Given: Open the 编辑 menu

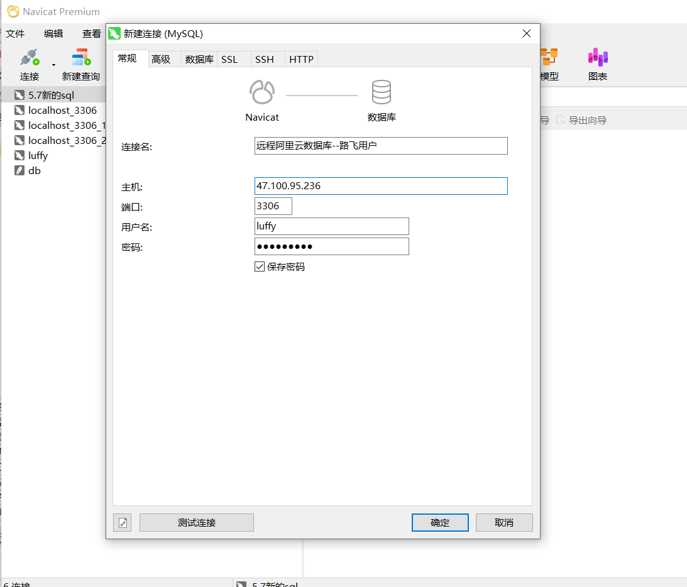Looking at the screenshot, I should tap(53, 34).
